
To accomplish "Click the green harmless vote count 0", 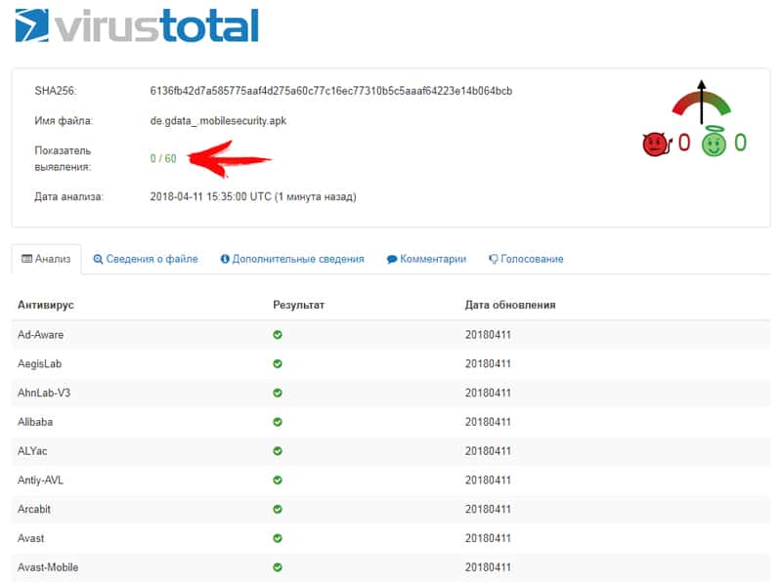I will (x=741, y=143).
